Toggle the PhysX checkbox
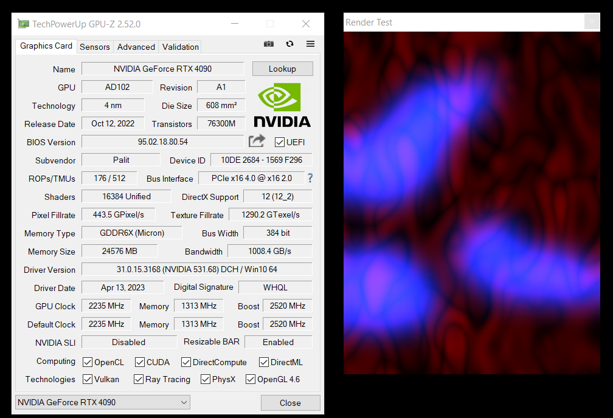 206,379
